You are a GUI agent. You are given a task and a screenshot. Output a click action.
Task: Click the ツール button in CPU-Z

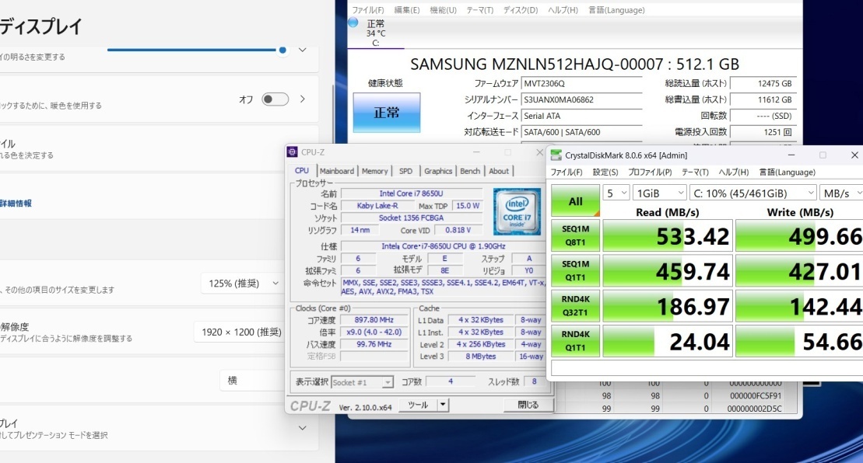coord(418,406)
